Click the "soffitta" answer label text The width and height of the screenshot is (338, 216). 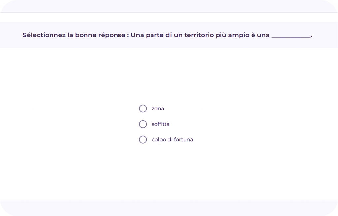(x=160, y=124)
